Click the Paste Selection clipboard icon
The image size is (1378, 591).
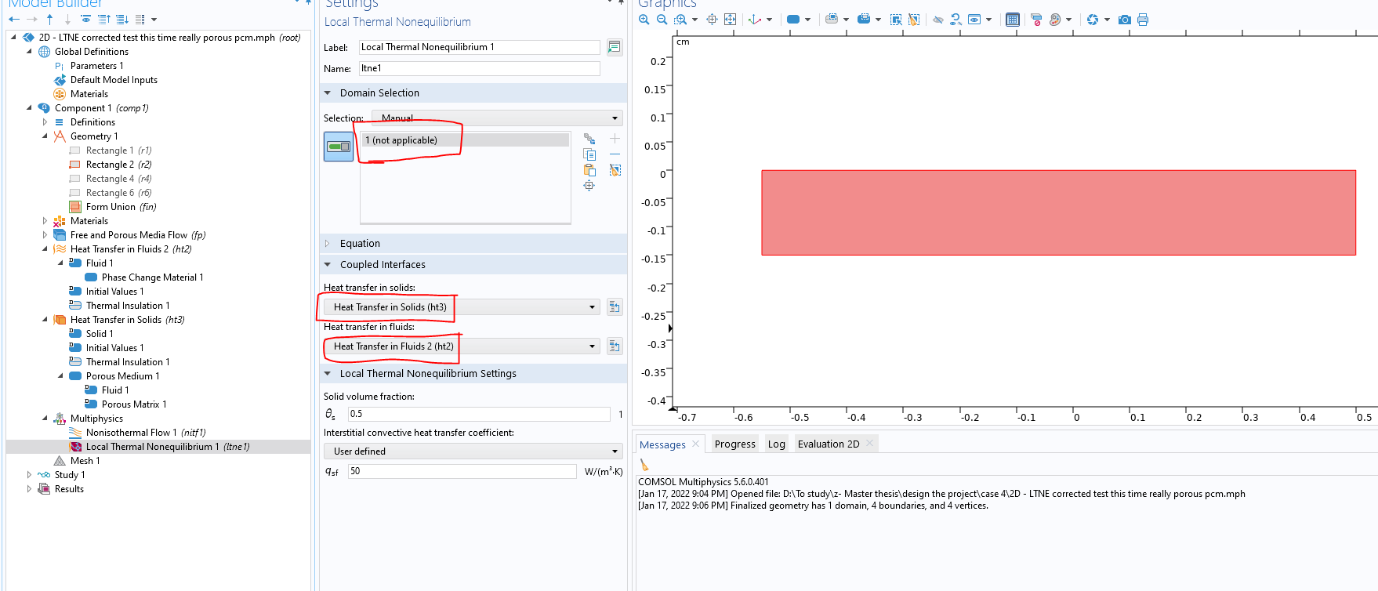589,170
